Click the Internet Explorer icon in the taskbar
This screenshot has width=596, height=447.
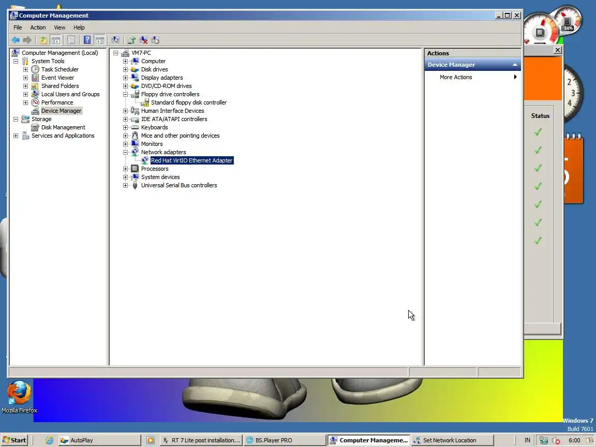50,440
